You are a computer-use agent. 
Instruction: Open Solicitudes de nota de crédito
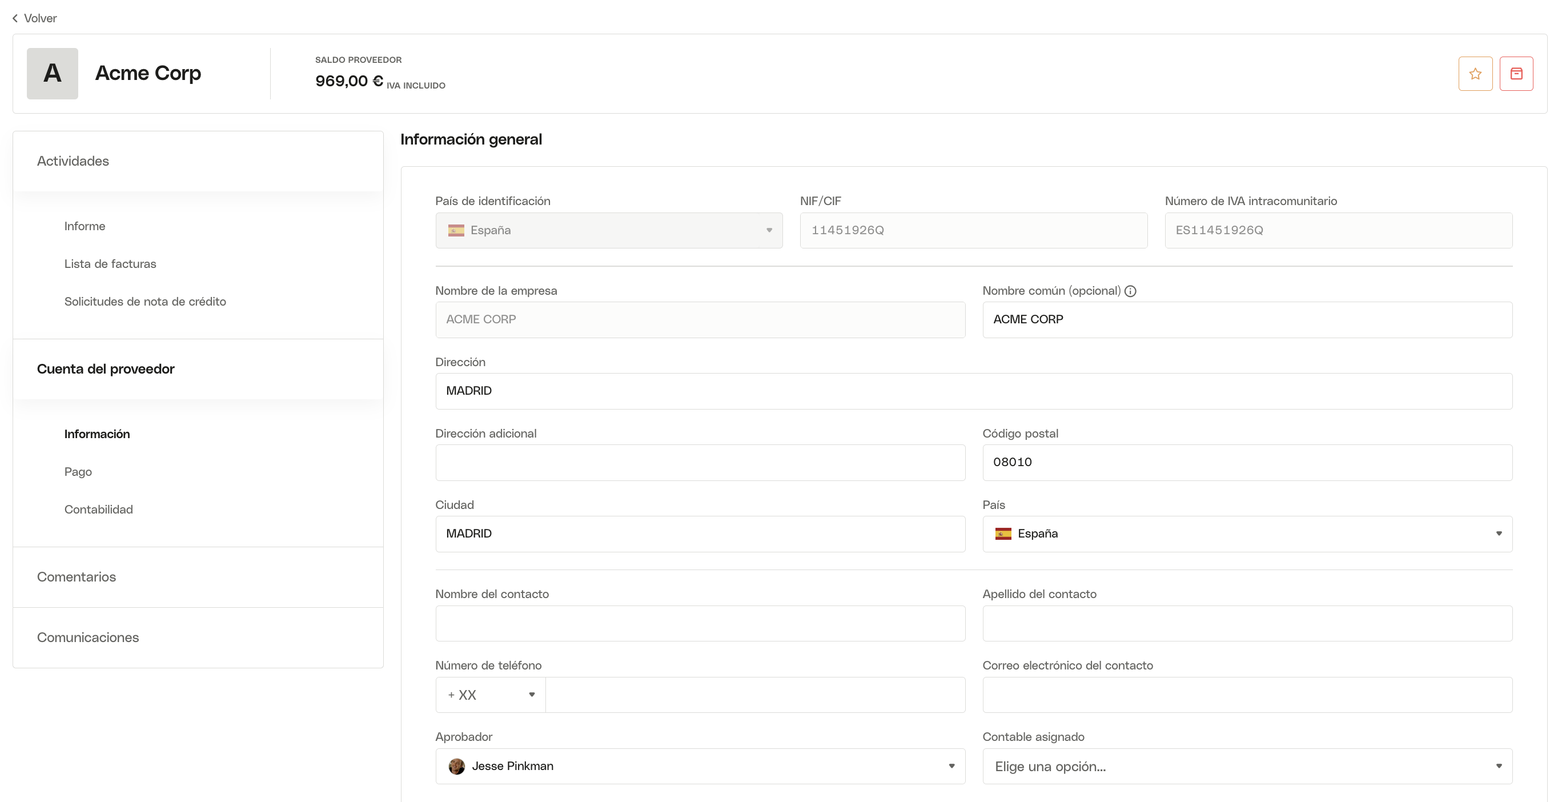pyautogui.click(x=145, y=302)
